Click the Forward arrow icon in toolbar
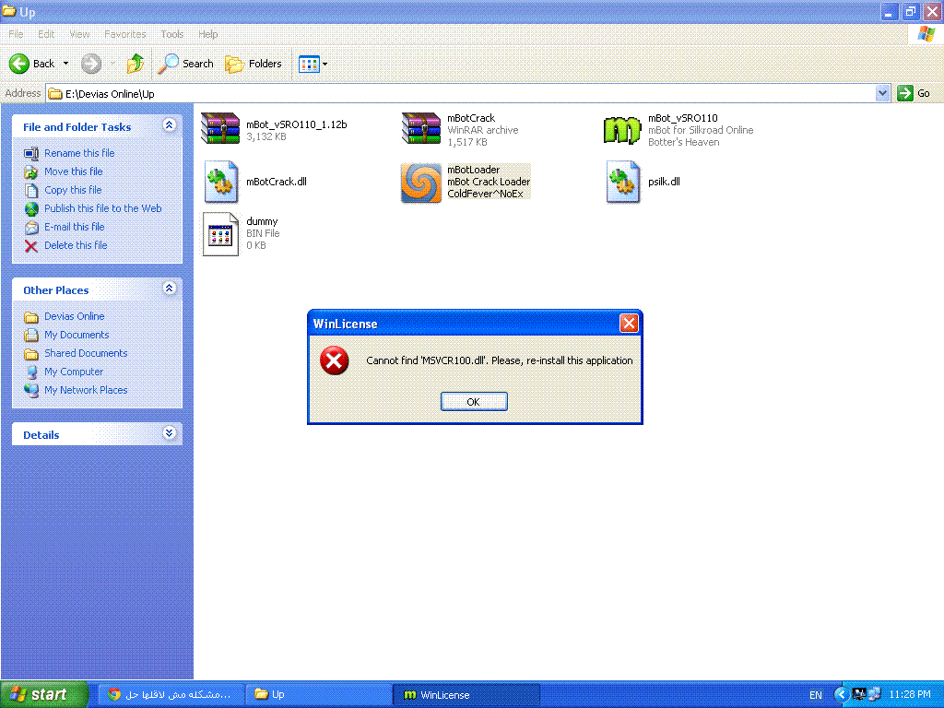The width and height of the screenshot is (944, 708). (91, 64)
